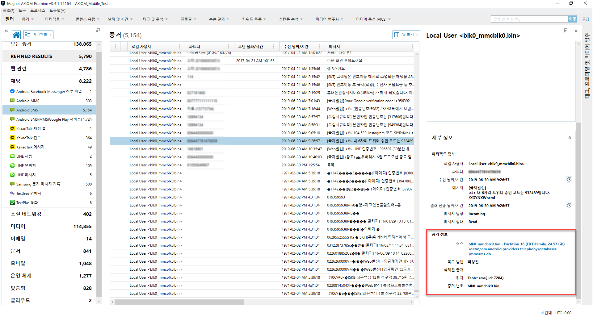Click the search term input field
593x321 pixels.
(529, 19)
